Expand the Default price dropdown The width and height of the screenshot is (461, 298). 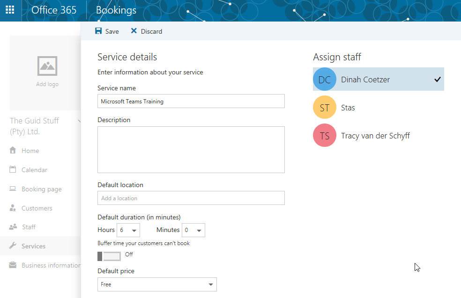pos(157,284)
